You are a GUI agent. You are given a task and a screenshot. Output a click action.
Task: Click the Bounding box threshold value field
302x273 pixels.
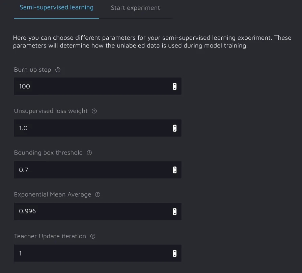[x=91, y=170]
